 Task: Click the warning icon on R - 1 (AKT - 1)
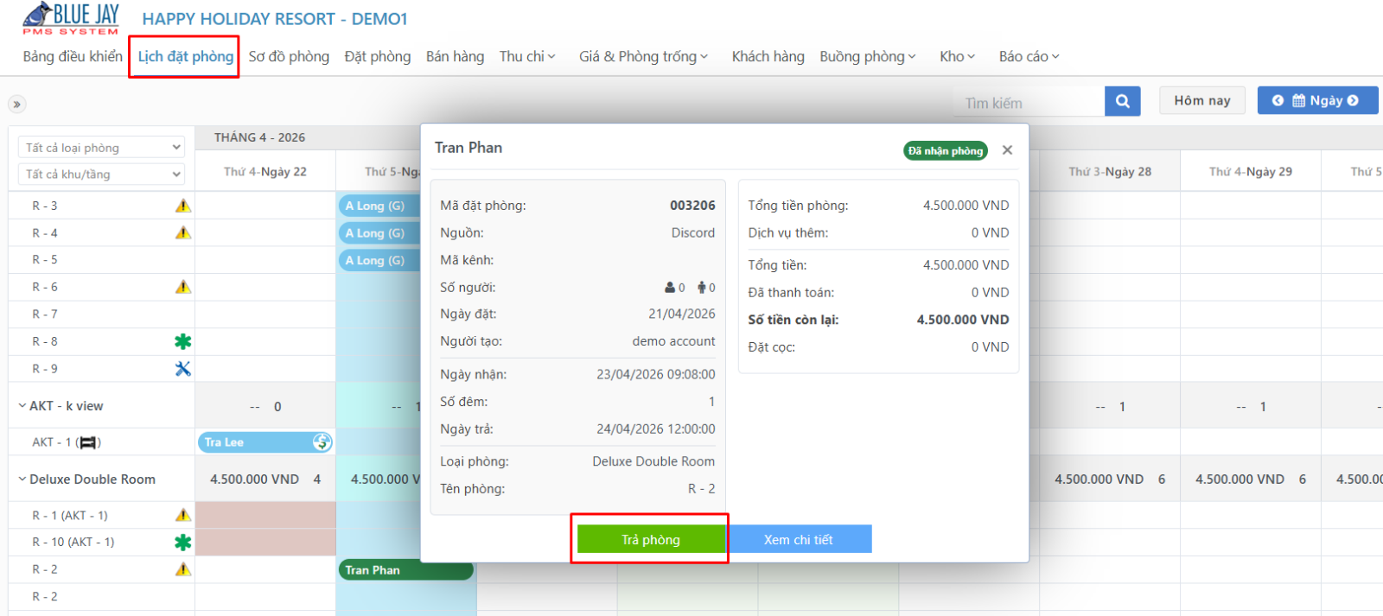183,515
